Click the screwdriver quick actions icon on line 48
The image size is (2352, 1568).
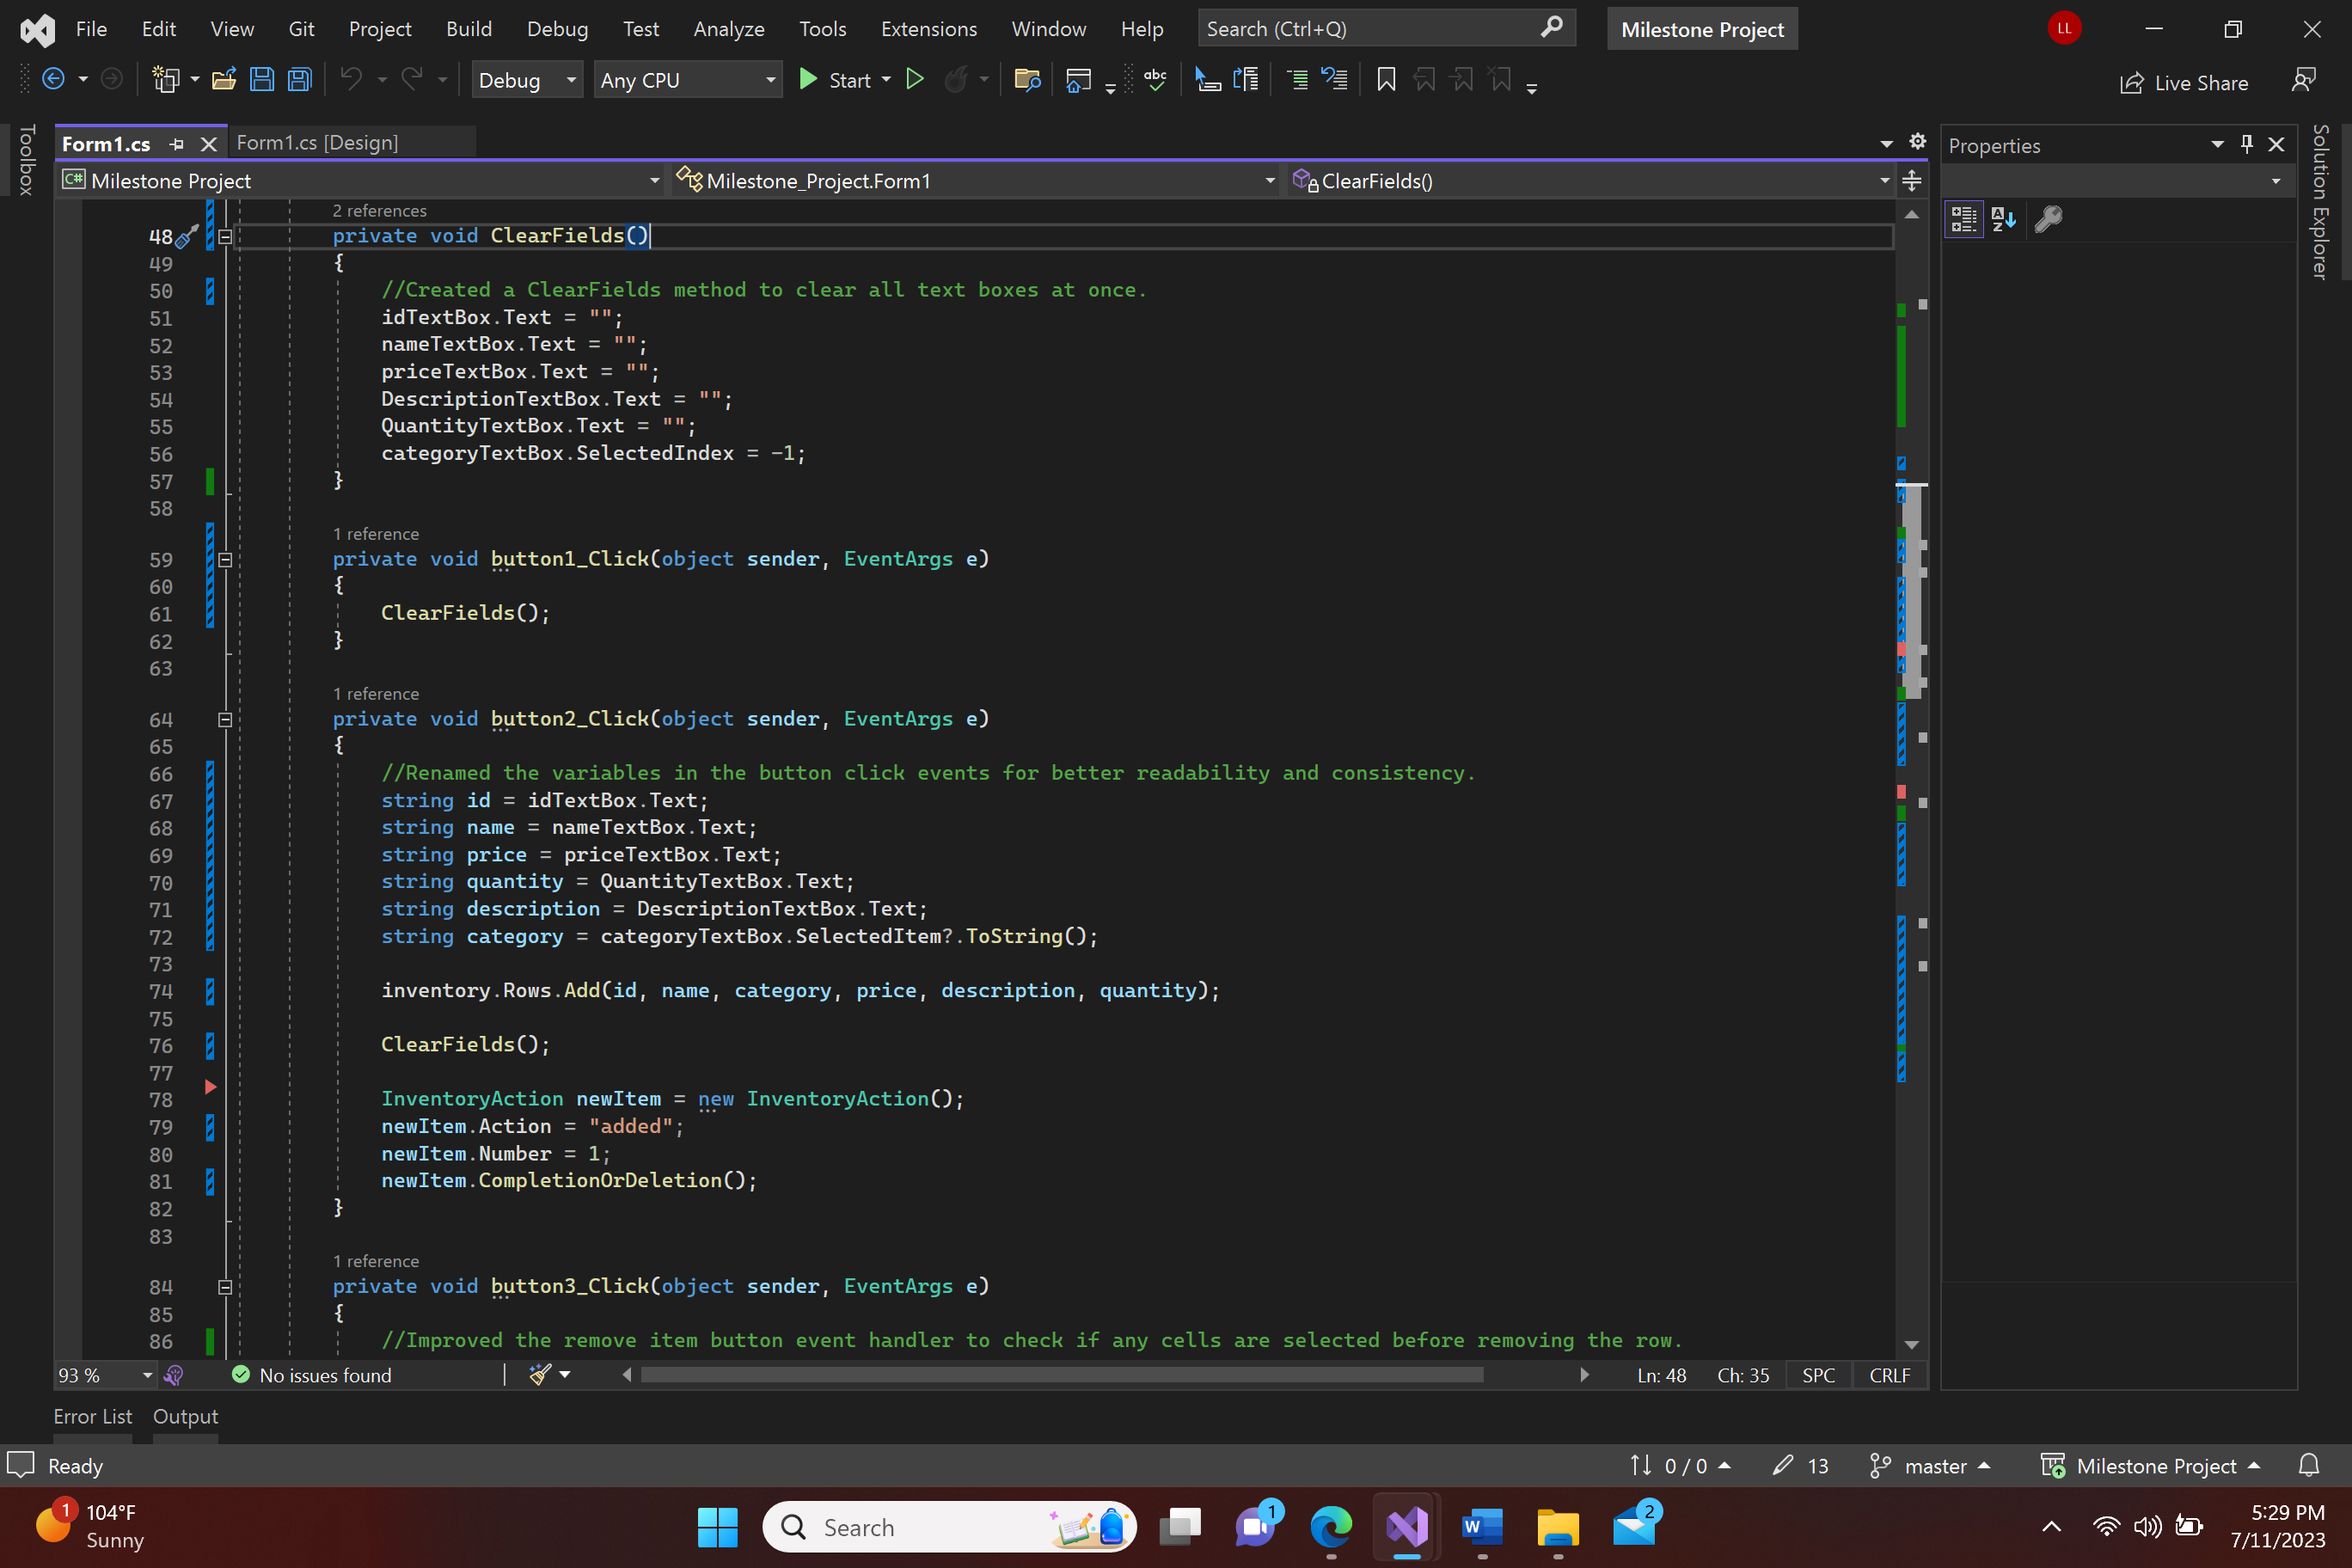point(187,236)
